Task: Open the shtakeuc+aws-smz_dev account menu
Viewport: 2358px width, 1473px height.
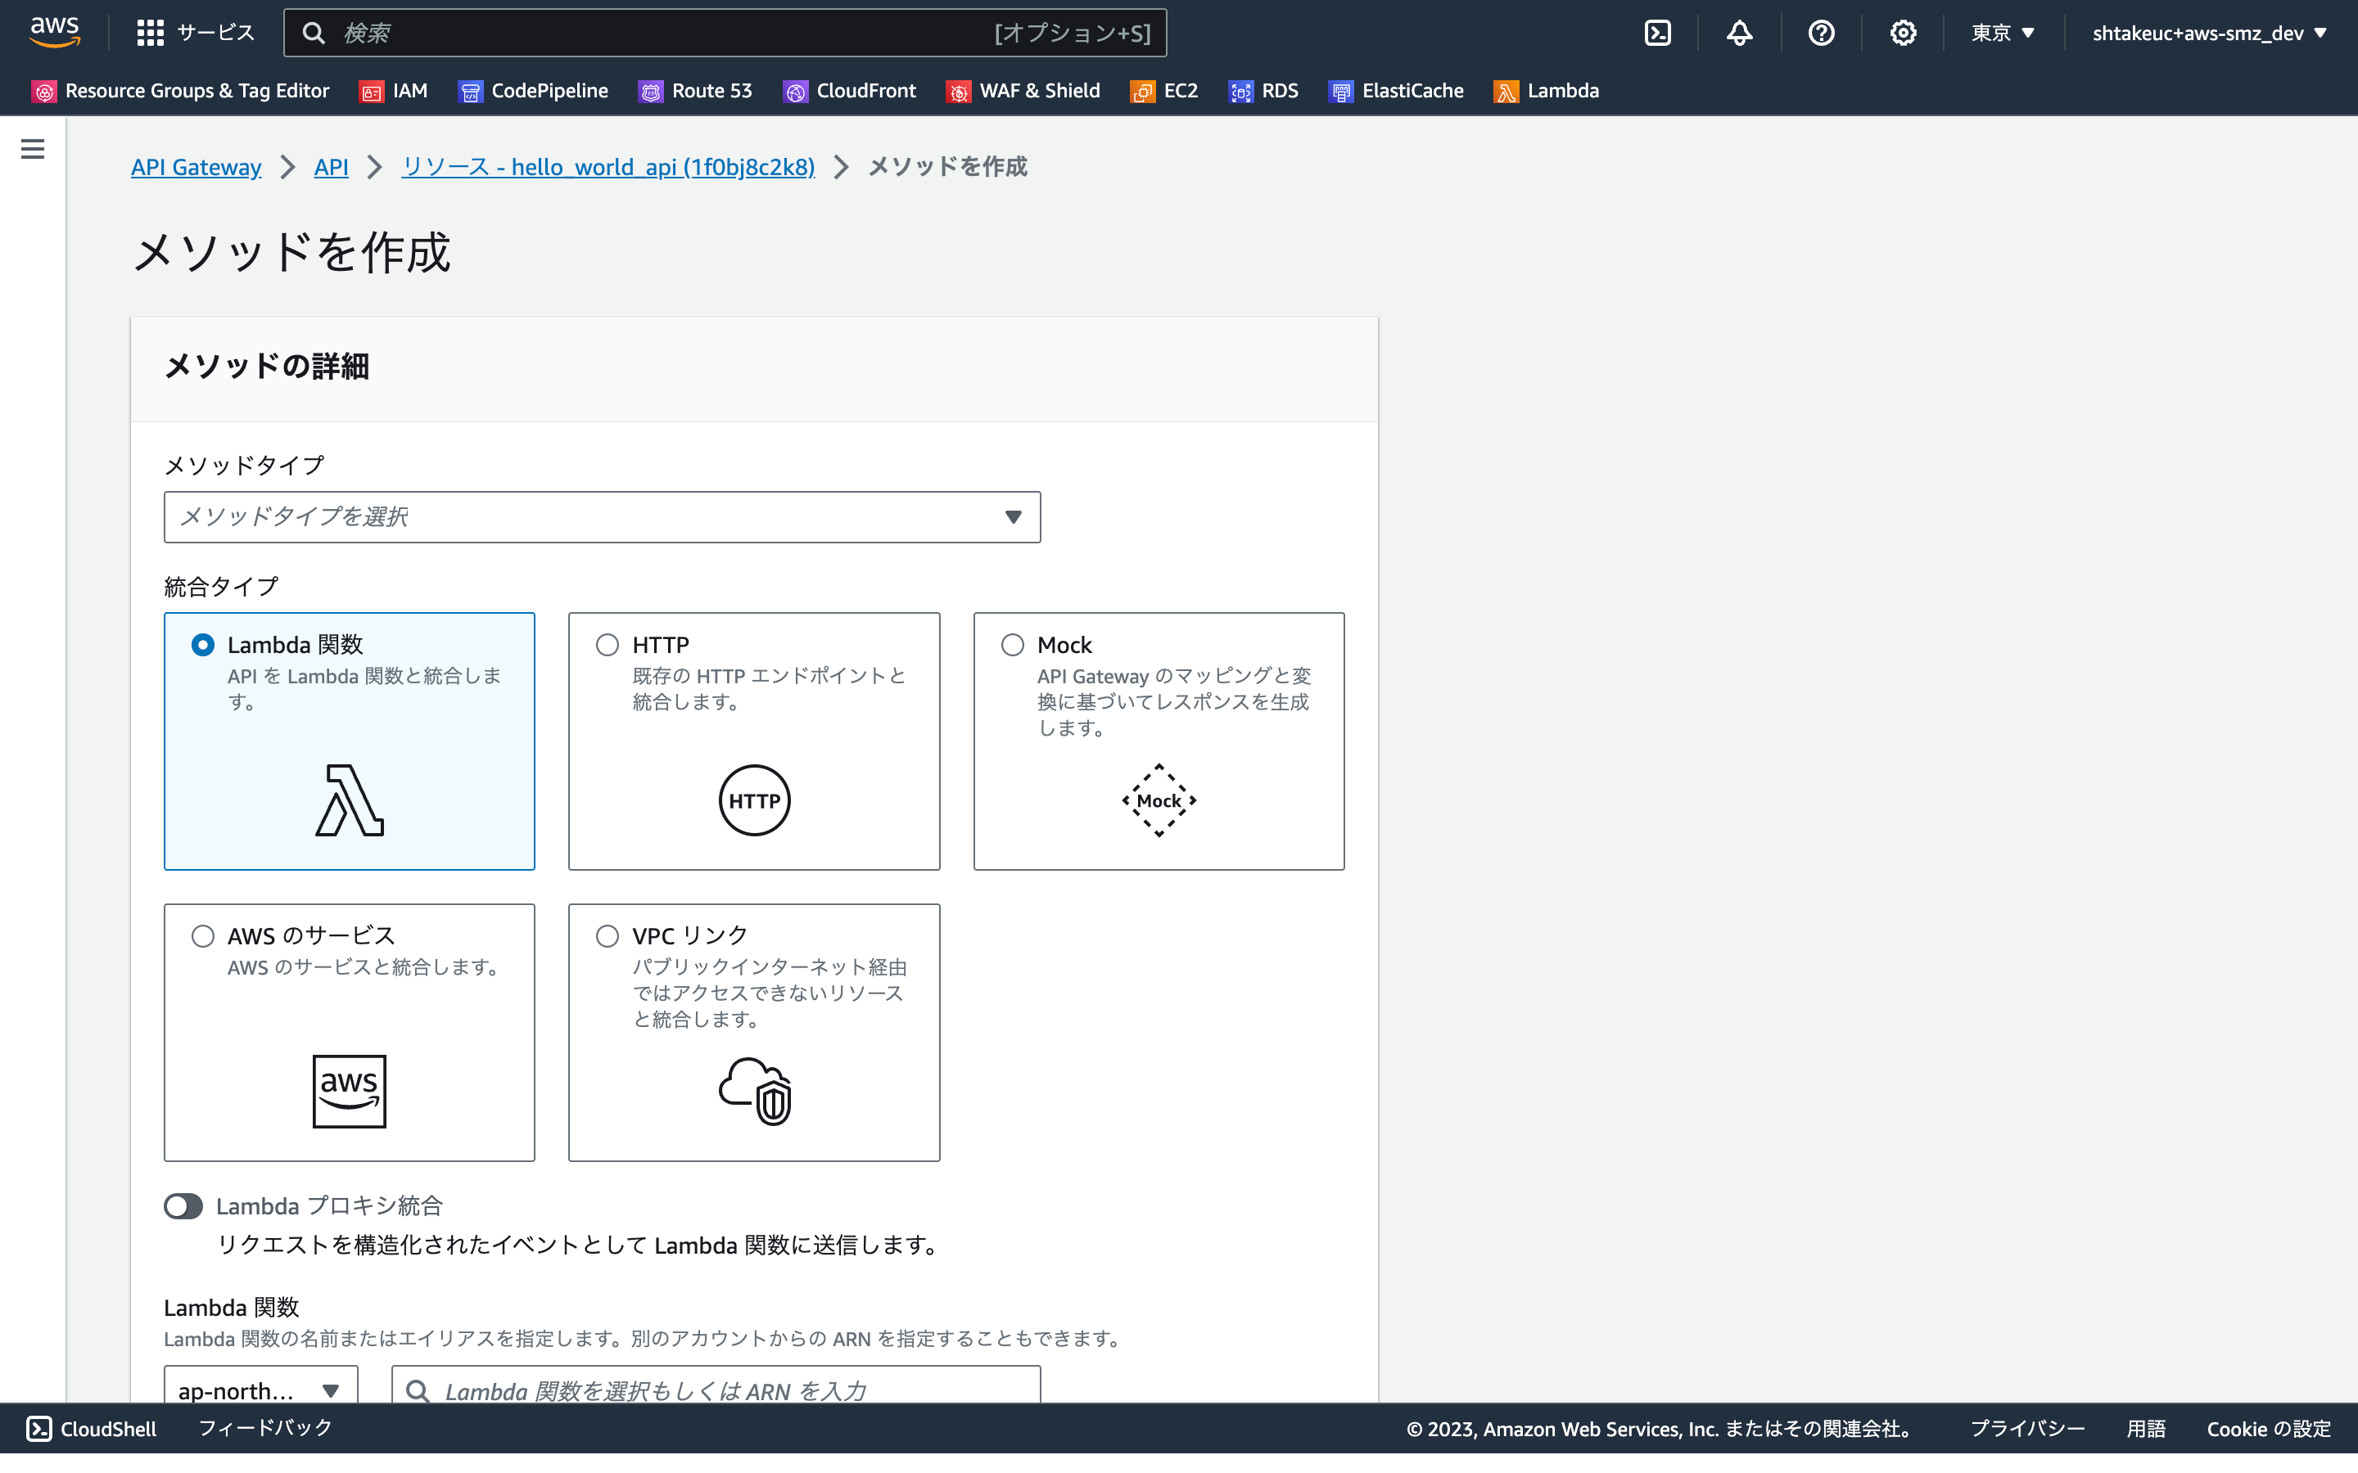Action: pos(2209,33)
